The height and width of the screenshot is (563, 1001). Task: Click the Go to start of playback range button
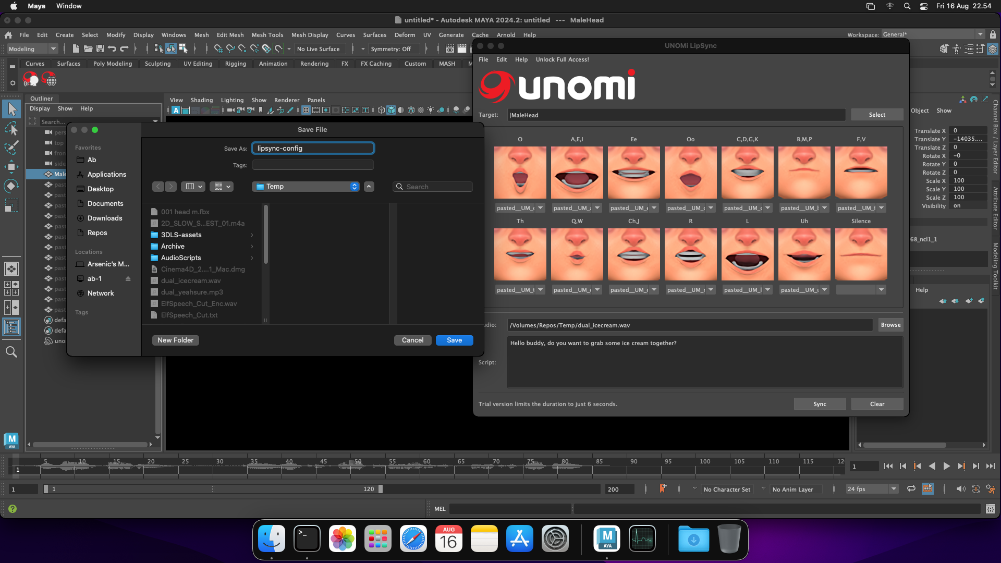pyautogui.click(x=888, y=467)
